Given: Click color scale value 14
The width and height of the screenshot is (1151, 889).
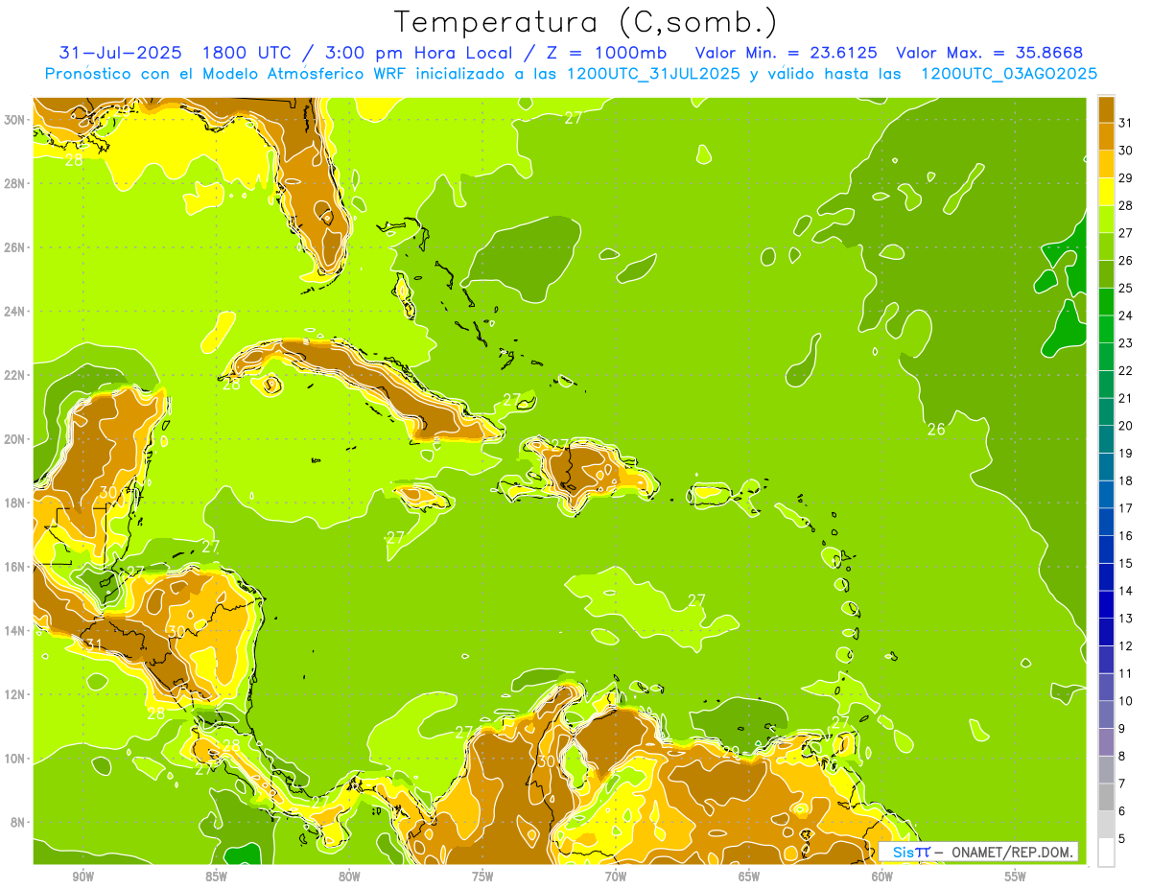Looking at the screenshot, I should (x=1126, y=591).
